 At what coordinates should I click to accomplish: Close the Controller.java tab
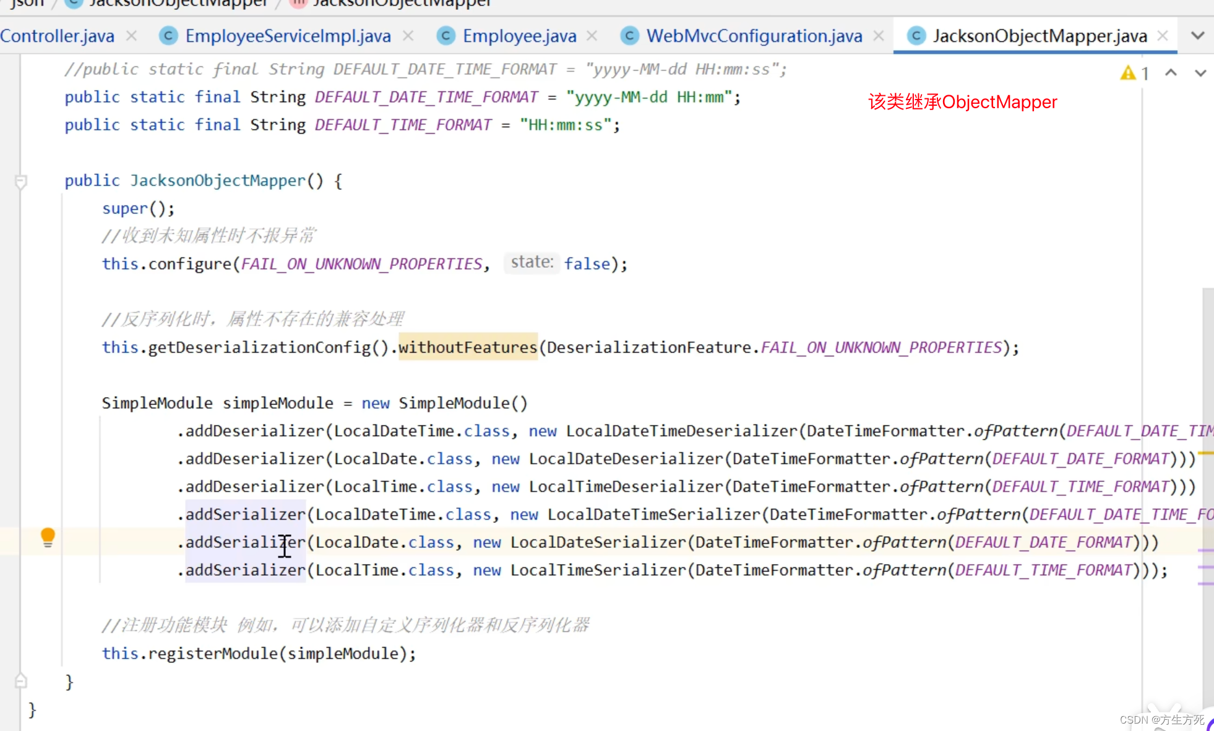[131, 36]
